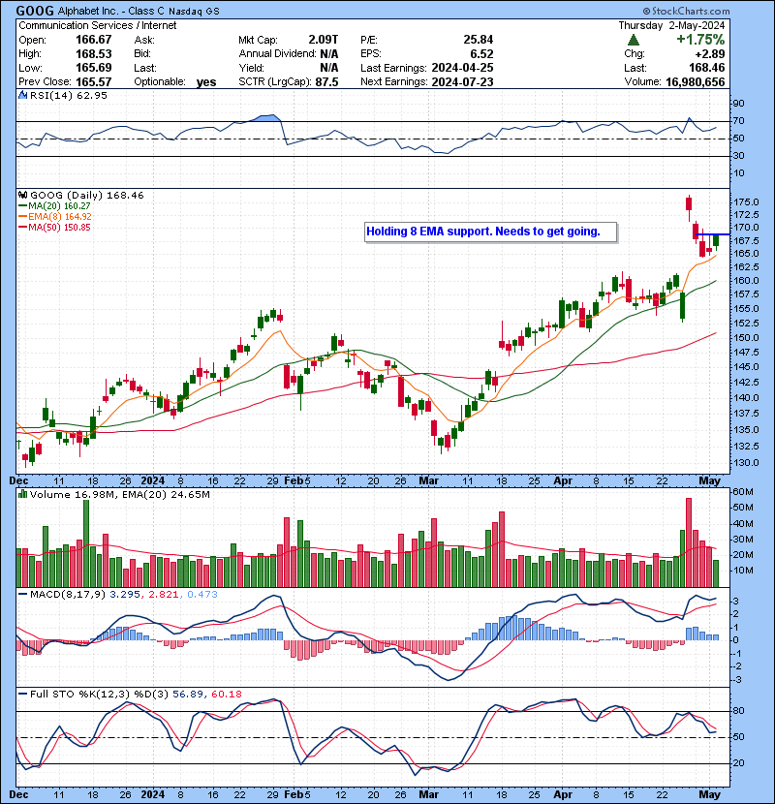Click the 175.0 price axis label
Viewport: 775px width, 804px height.
[746, 202]
